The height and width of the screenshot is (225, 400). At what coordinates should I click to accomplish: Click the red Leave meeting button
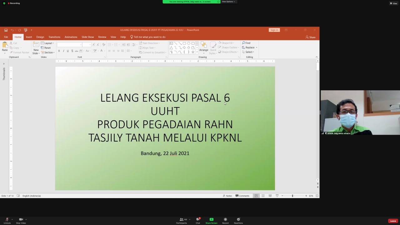coord(393,221)
